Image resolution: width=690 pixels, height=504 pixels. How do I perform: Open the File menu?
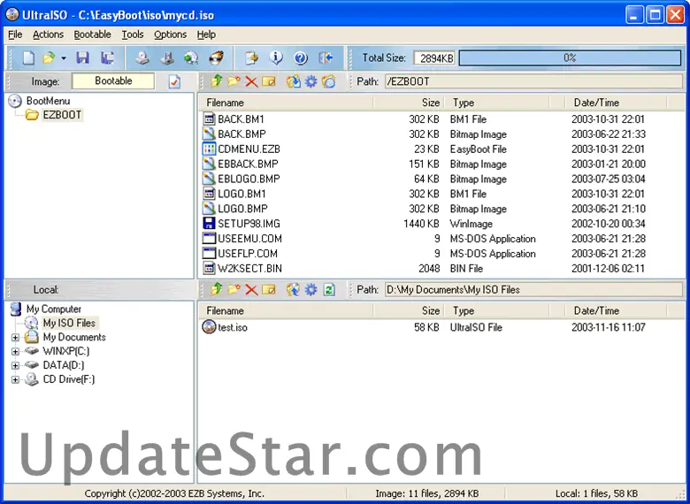(15, 34)
